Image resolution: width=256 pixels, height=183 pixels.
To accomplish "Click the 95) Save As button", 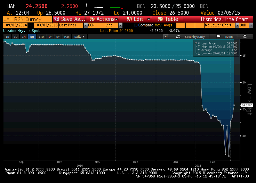I will [x=69, y=19].
